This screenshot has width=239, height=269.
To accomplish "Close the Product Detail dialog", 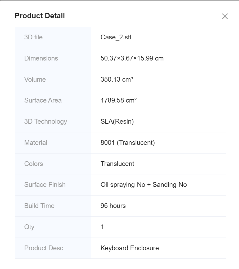I will click(x=225, y=16).
